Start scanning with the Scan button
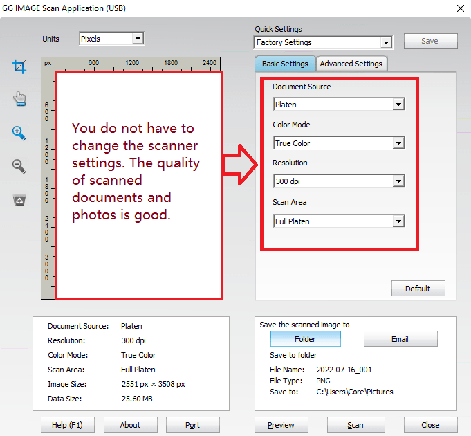The height and width of the screenshot is (436, 471). (355, 425)
